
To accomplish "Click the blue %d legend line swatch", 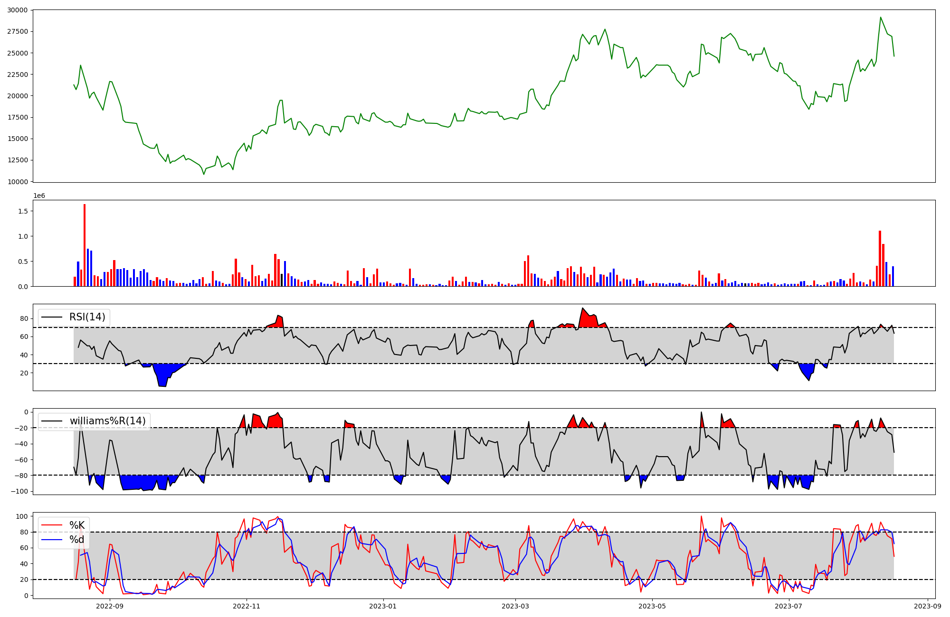I will coord(52,540).
